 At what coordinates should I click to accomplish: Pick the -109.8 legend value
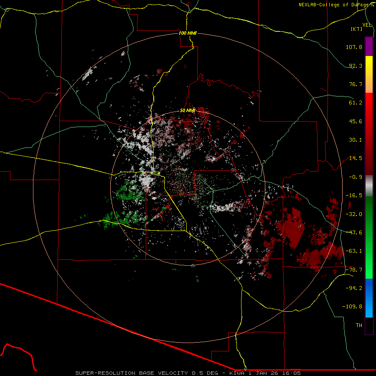pos(352,307)
